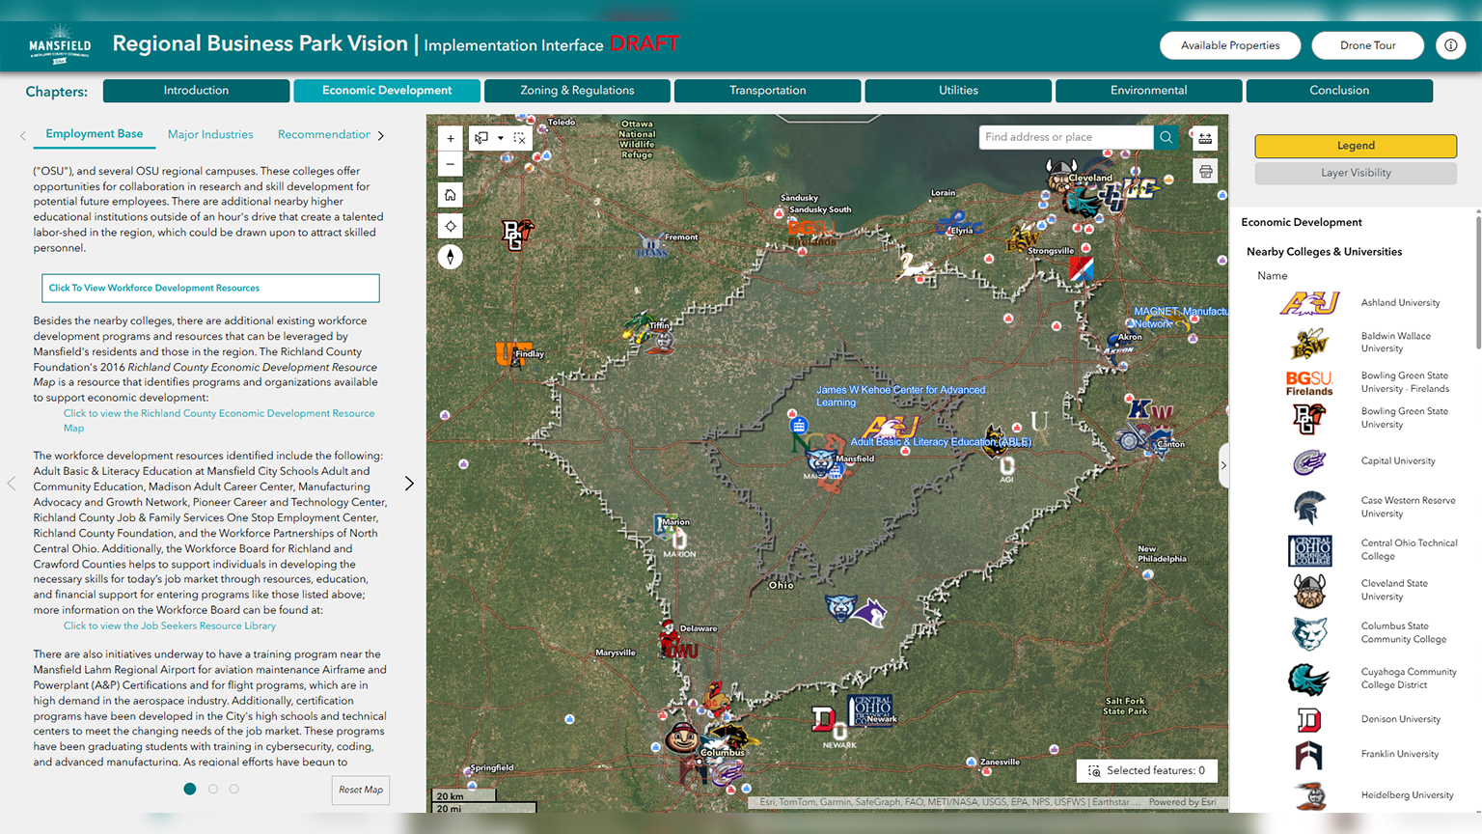Expand more sub-tabs with right chevron
The image size is (1482, 834).
click(x=381, y=135)
